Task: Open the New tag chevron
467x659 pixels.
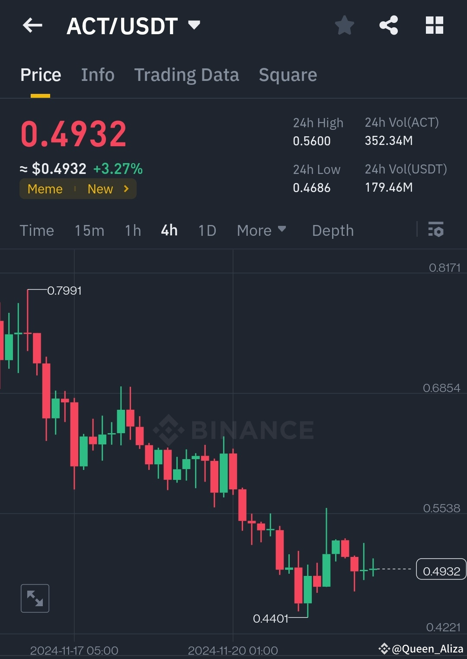Action: click(x=125, y=189)
